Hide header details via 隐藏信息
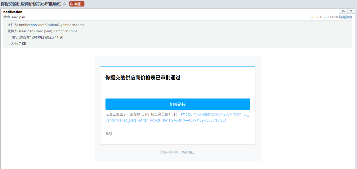This screenshot has width=357, height=169. coord(346,17)
